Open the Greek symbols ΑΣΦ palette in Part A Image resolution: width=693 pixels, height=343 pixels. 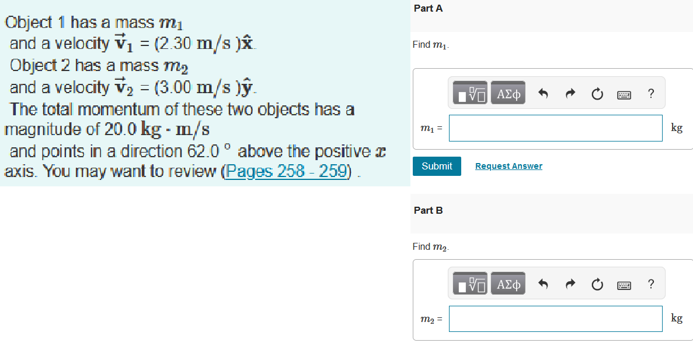507,92
